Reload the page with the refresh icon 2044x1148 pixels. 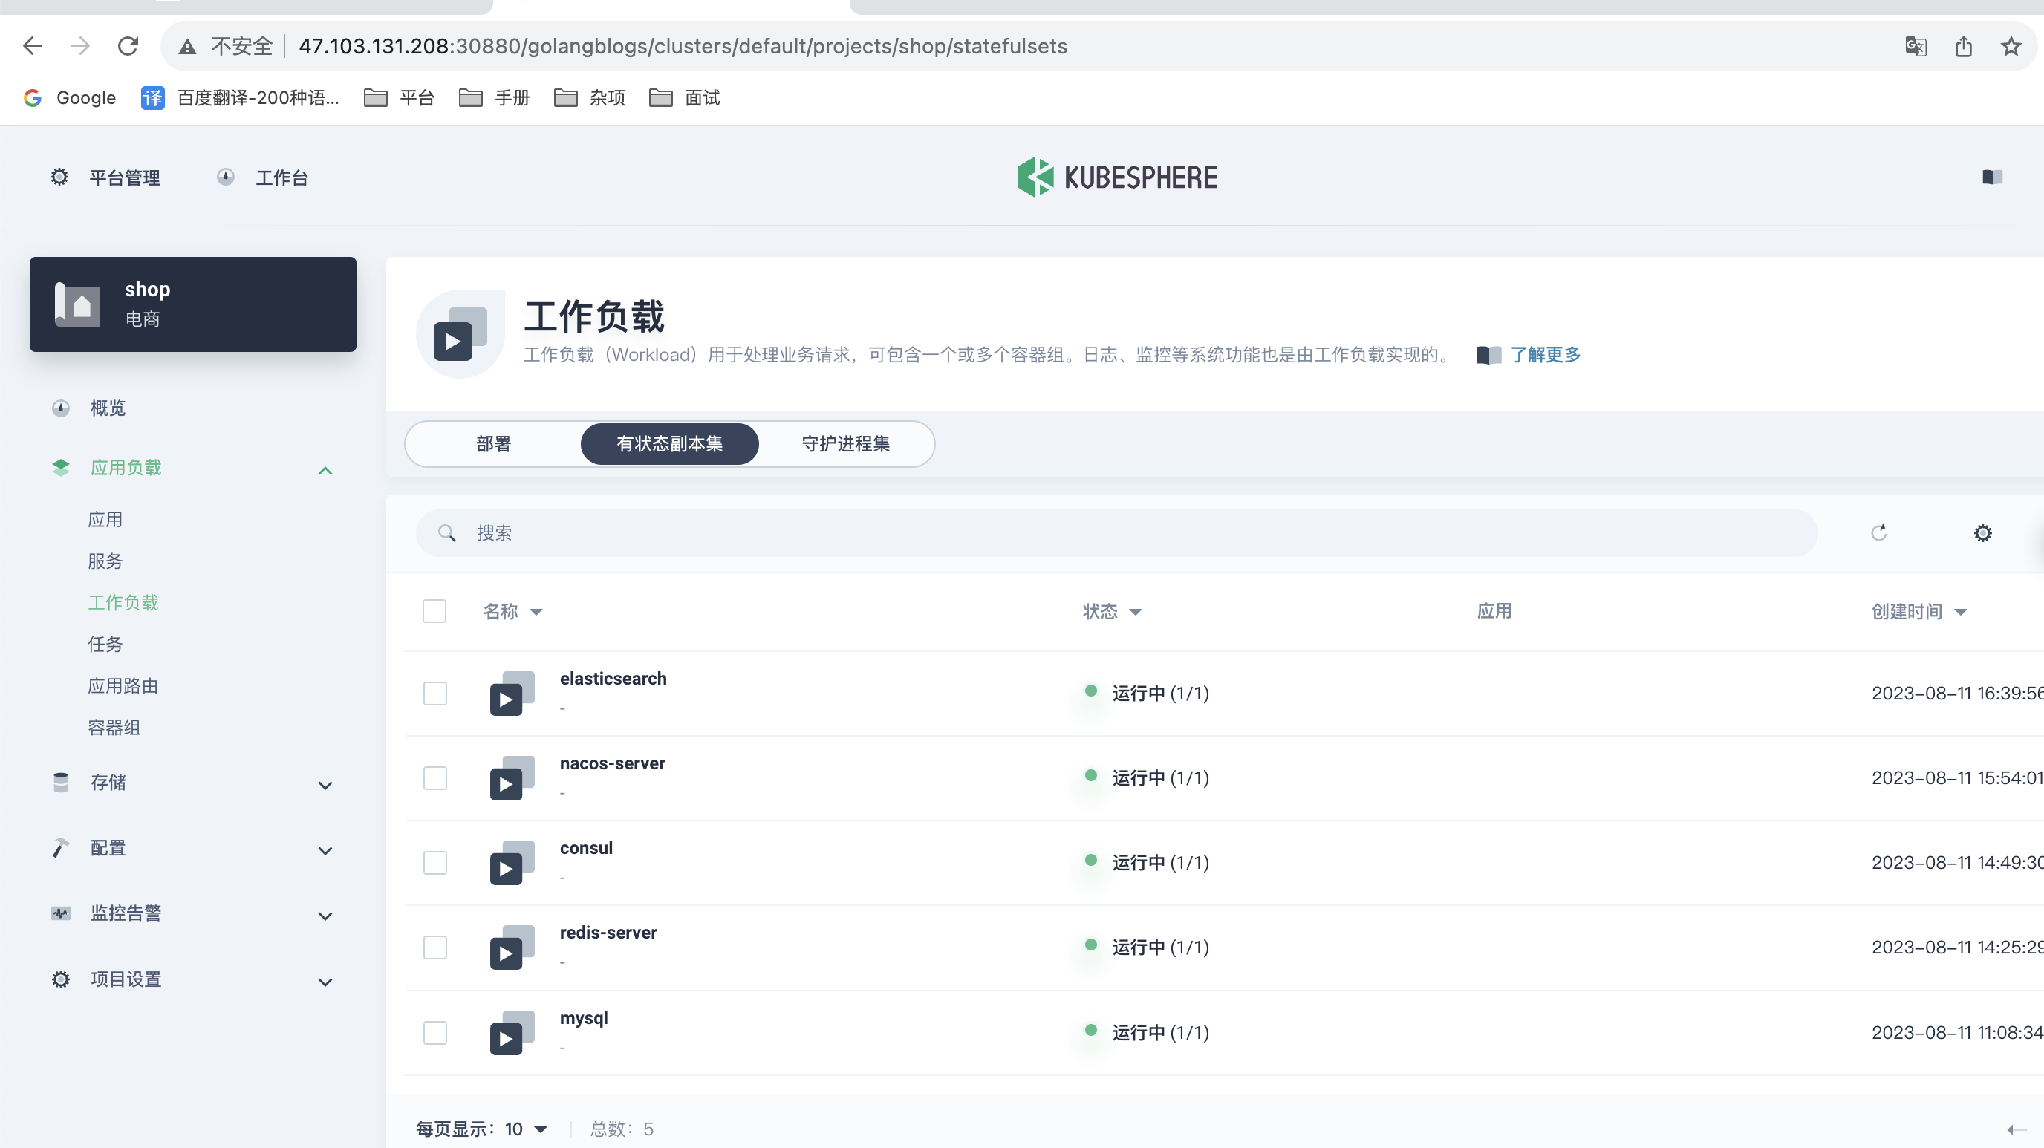(128, 46)
